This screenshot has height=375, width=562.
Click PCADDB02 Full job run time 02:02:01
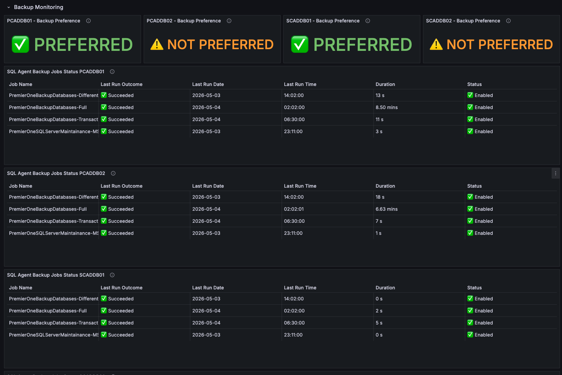coord(294,209)
